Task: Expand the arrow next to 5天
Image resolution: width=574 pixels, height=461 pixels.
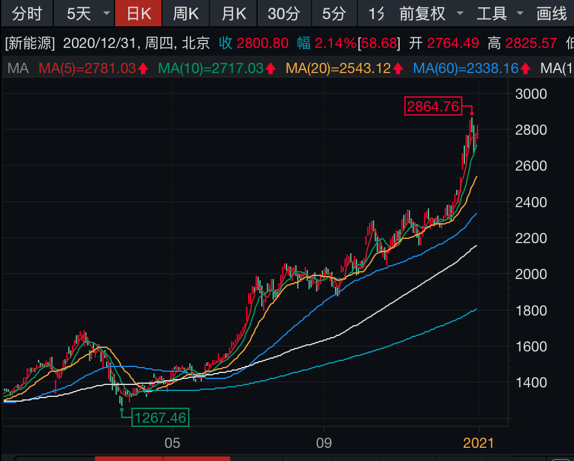Action: click(106, 13)
